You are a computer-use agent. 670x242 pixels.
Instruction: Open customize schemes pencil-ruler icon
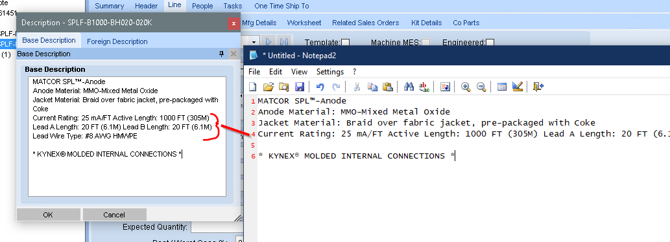click(x=518, y=87)
